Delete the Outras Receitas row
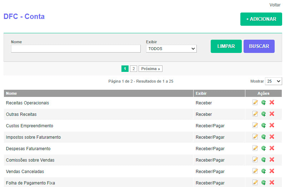Screen dimensions: 285x187 [x=272, y=114]
